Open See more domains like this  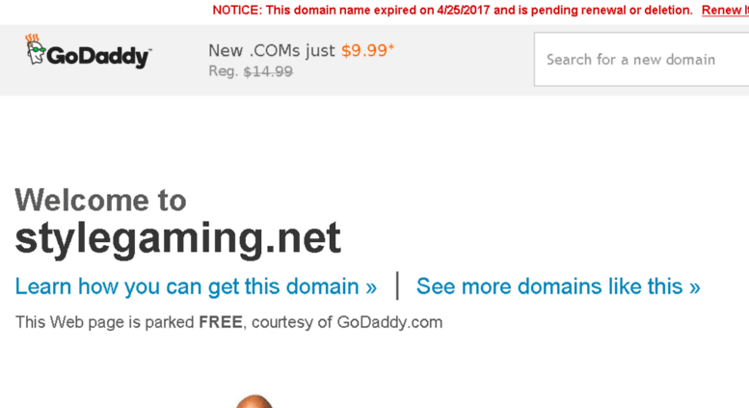pyautogui.click(x=558, y=286)
